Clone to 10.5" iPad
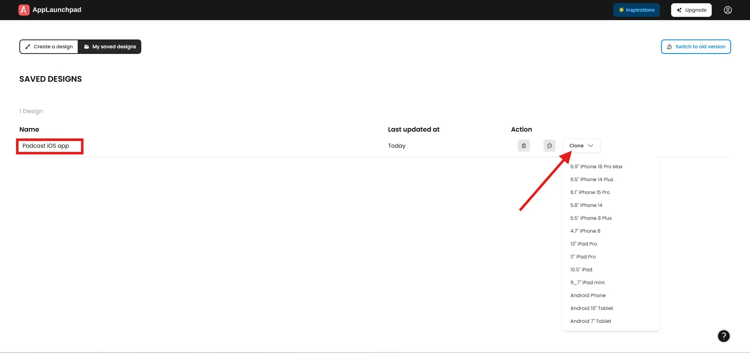Viewport: 750px width, 353px height. (x=581, y=270)
